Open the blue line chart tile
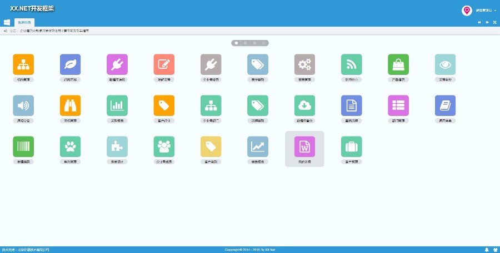500x253 pixels. [258, 146]
